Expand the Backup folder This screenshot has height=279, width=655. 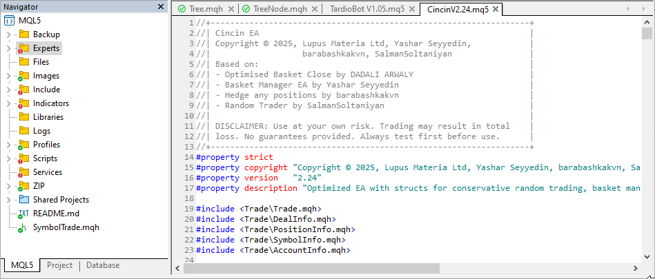(x=8, y=34)
